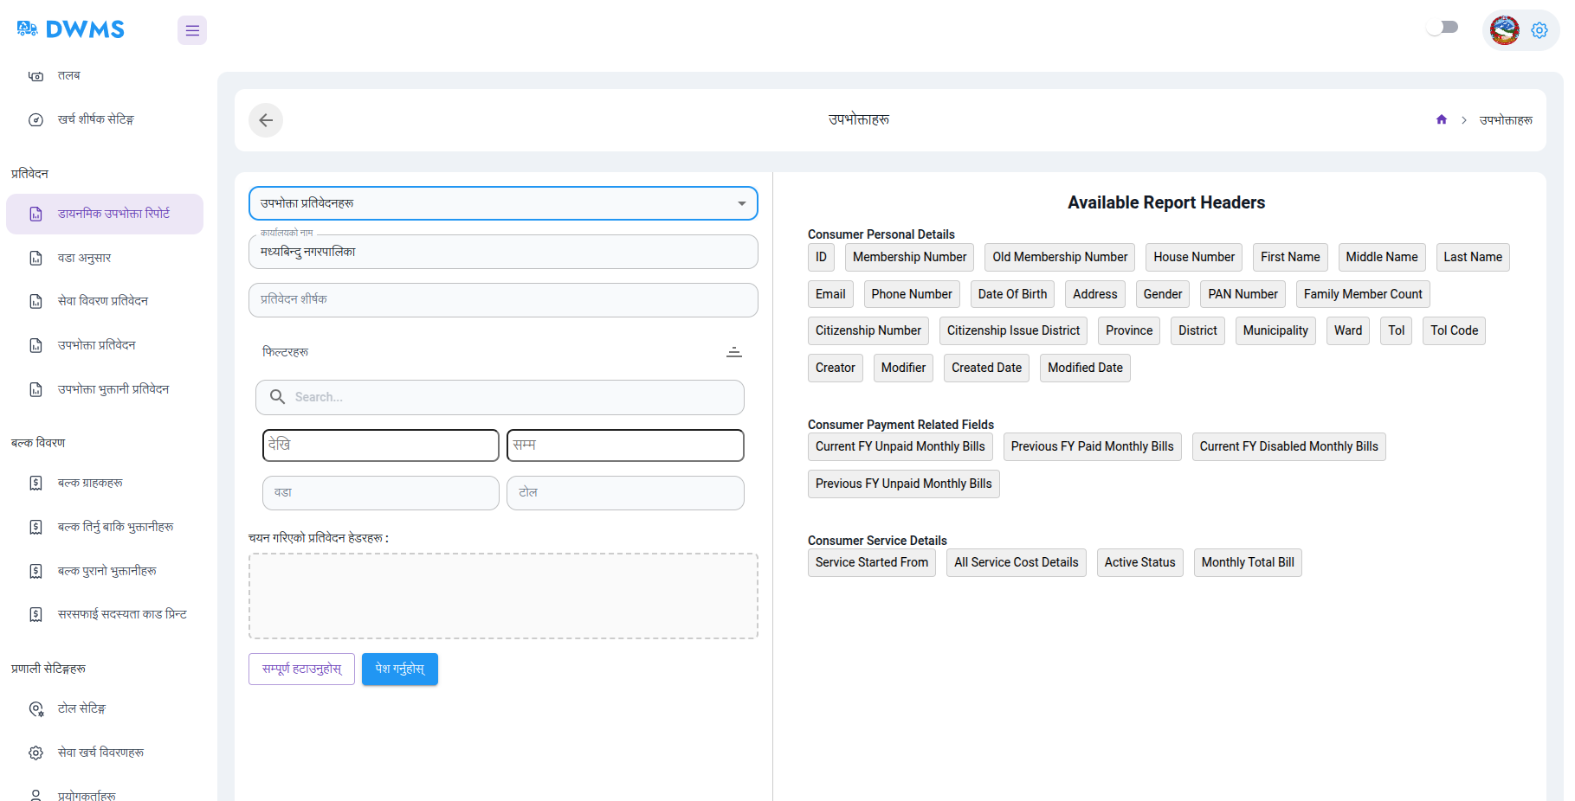Open the settings gear icon
Image resolution: width=1575 pixels, height=801 pixels.
click(x=1539, y=30)
